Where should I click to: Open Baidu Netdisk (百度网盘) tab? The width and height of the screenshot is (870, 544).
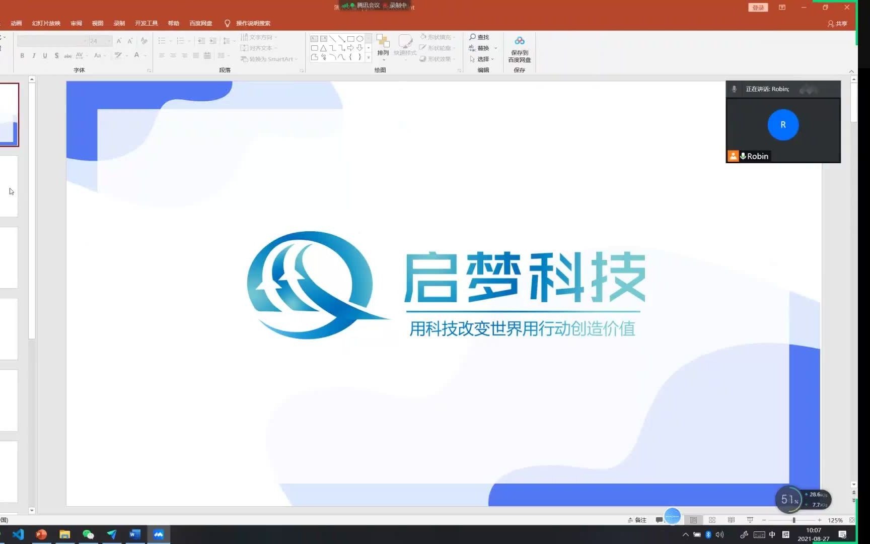tap(200, 23)
